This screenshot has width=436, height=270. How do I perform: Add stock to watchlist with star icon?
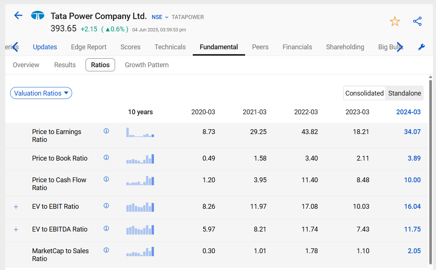click(x=395, y=21)
